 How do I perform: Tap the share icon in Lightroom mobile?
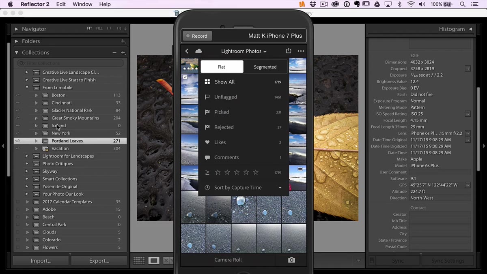(x=289, y=51)
